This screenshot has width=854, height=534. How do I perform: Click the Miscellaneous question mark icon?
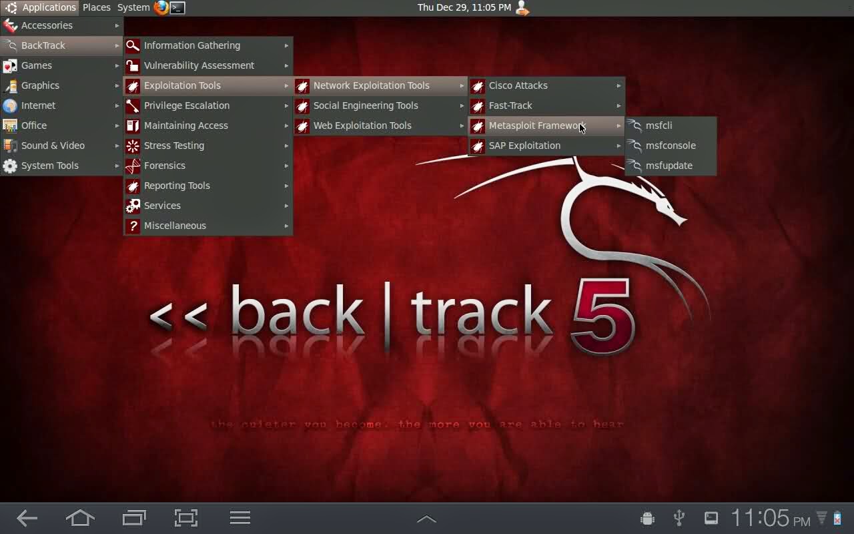133,226
